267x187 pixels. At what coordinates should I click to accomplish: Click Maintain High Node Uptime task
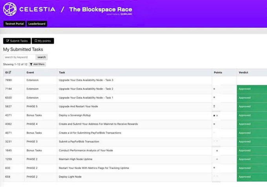pos(76,159)
